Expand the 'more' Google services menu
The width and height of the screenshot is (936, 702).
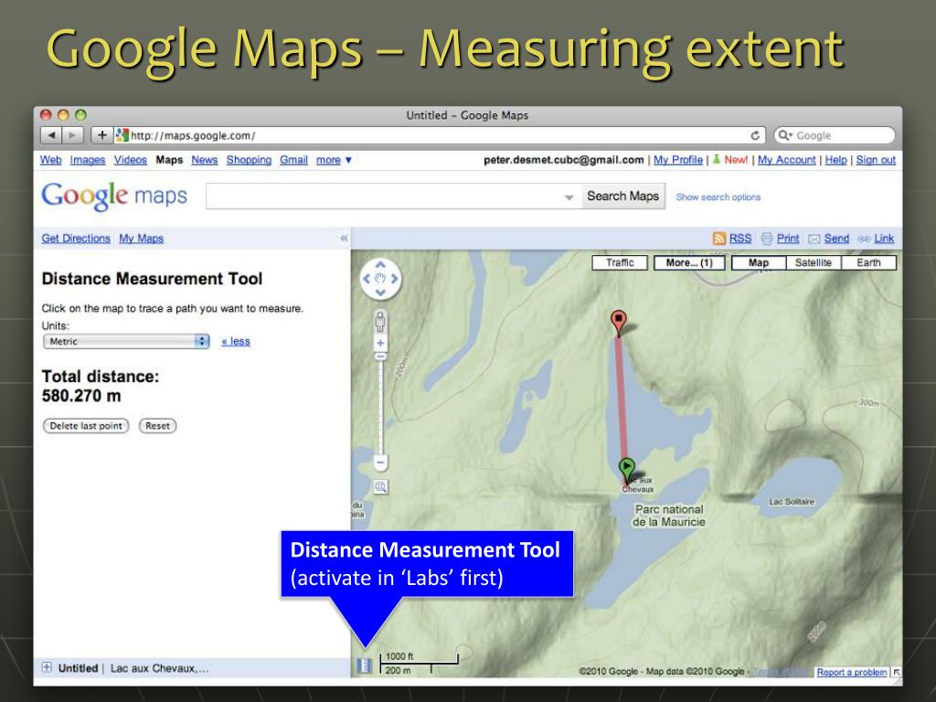[335, 160]
